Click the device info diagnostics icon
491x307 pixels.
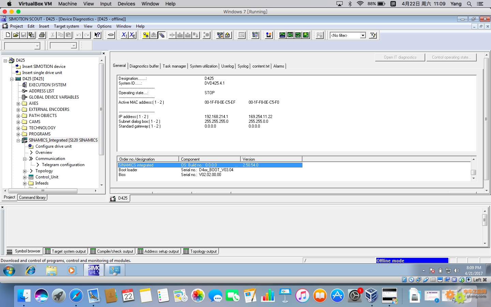[x=255, y=35]
